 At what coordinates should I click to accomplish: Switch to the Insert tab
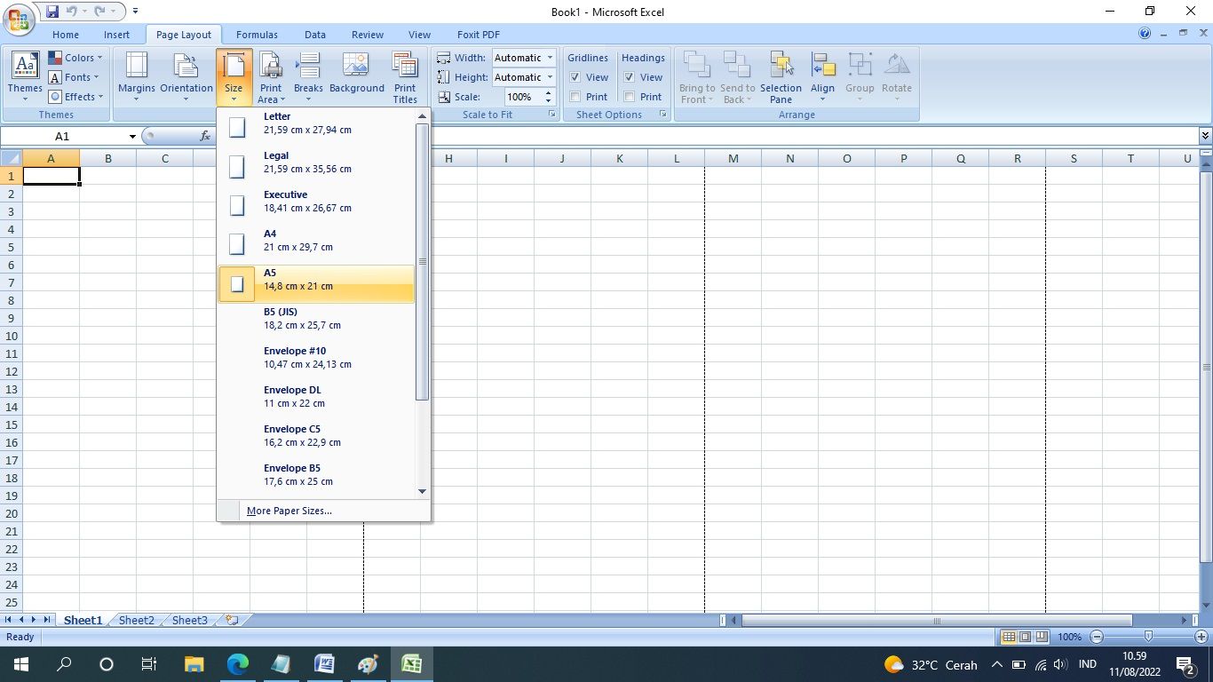pyautogui.click(x=116, y=35)
